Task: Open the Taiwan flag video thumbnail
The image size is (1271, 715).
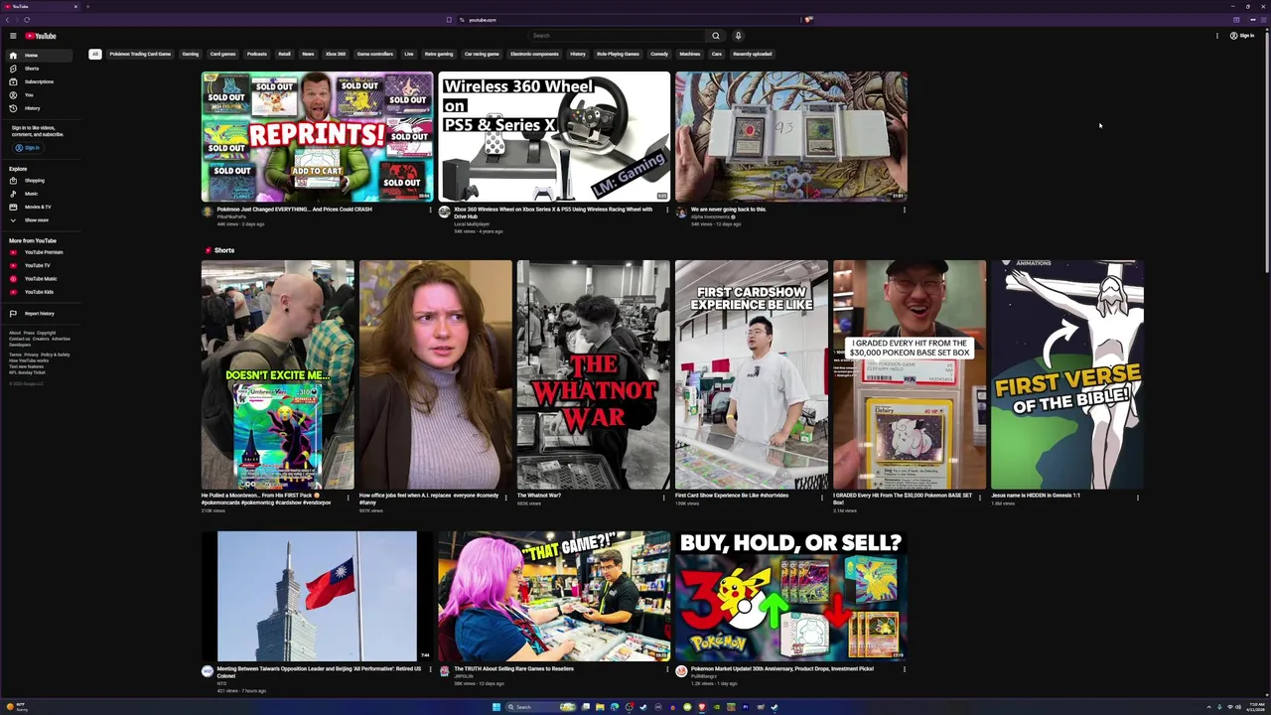Action: click(x=317, y=596)
